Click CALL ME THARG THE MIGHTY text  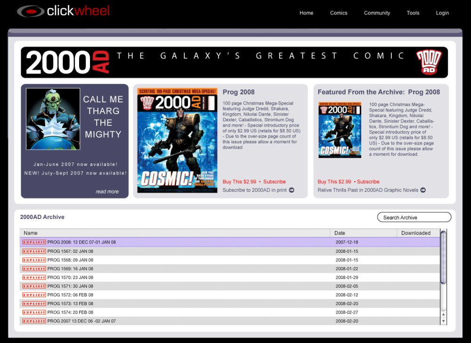(103, 117)
